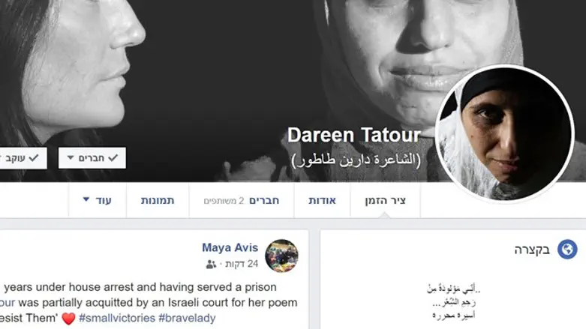Switch to the ציר הזמן timeline tab
Image resolution: width=586 pixels, height=329 pixels.
(386, 201)
